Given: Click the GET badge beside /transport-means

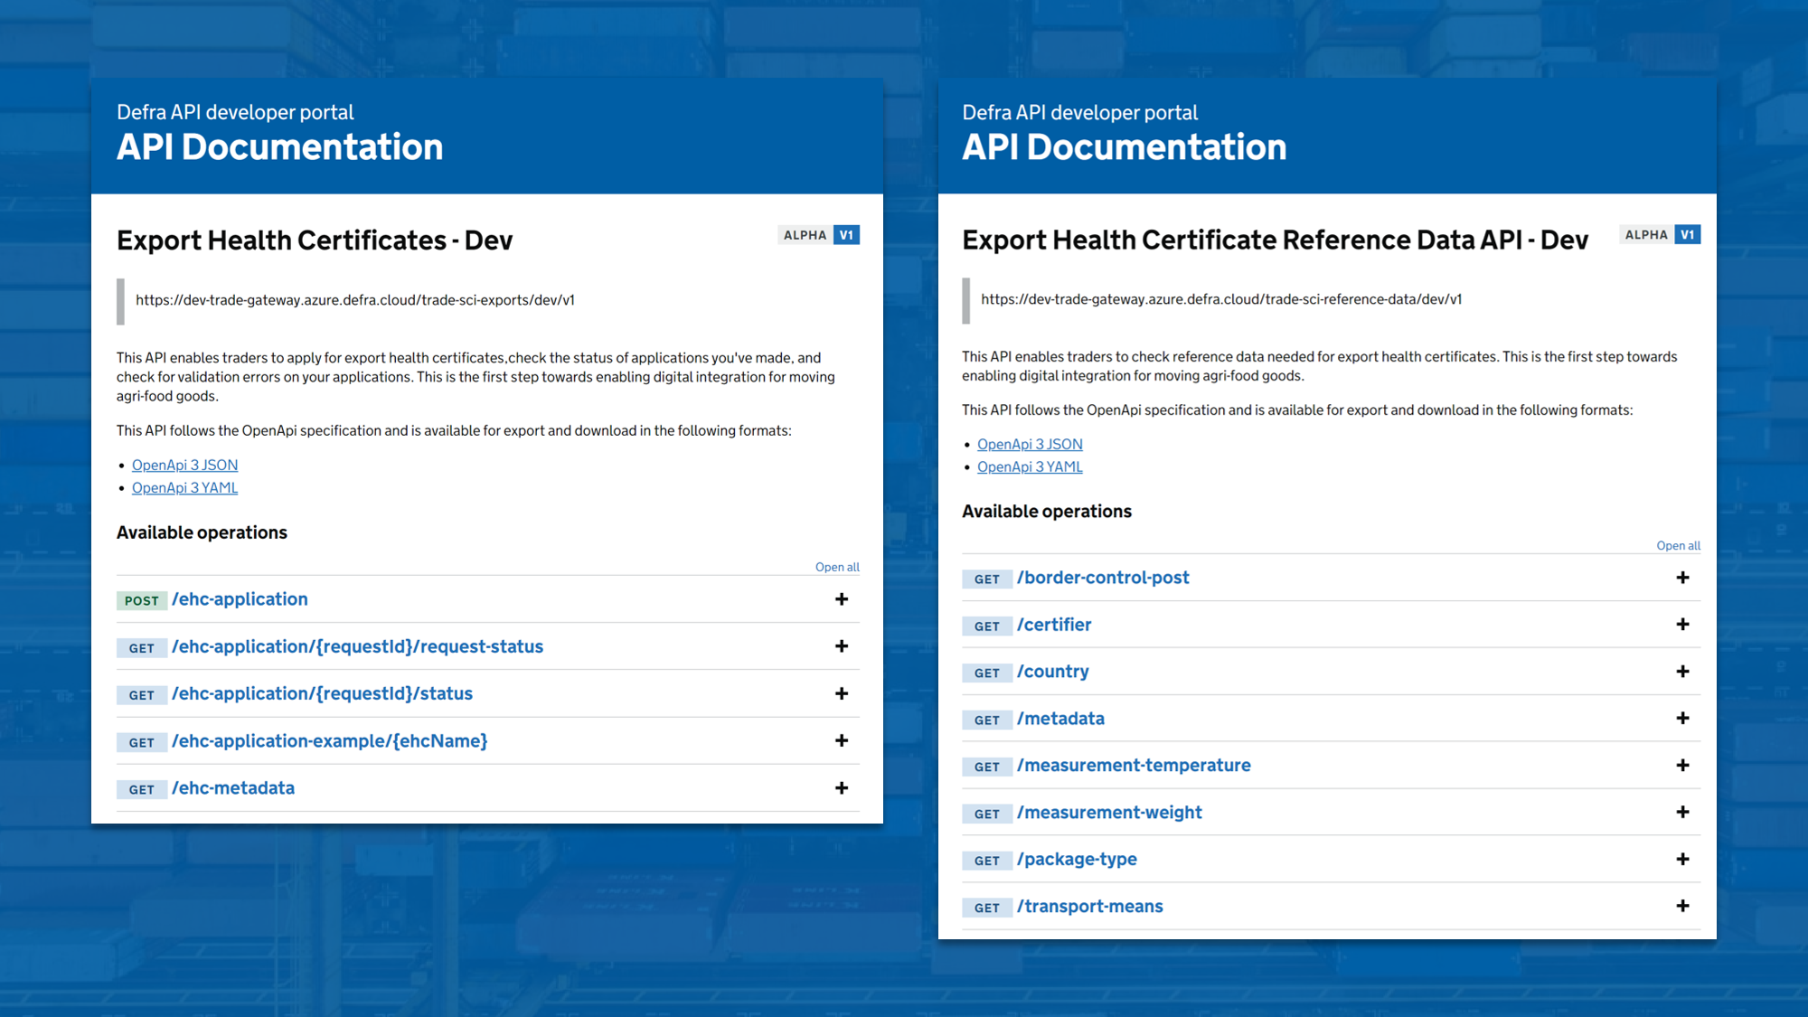Looking at the screenshot, I should (987, 908).
